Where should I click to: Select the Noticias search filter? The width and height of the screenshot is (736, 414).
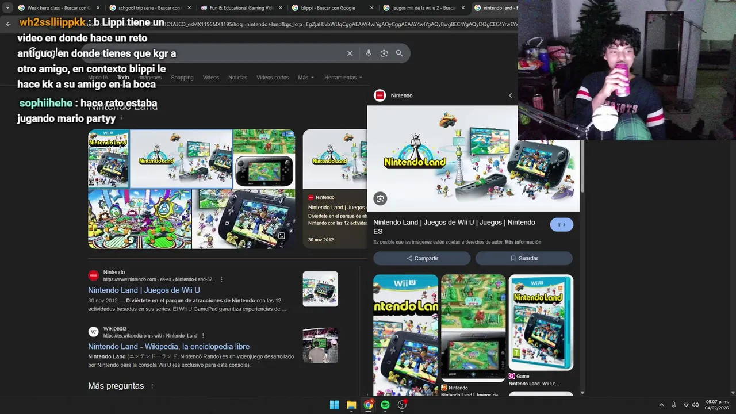[237, 78]
